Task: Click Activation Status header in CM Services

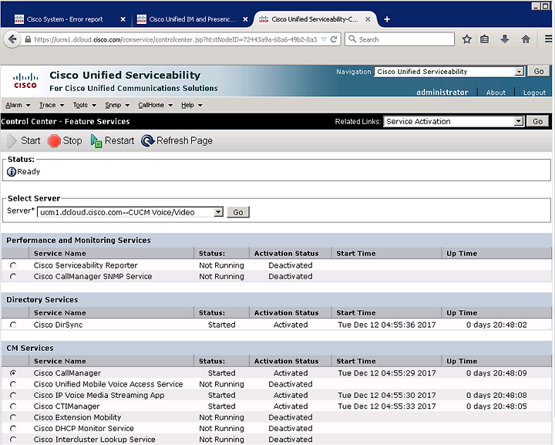Action: pos(286,361)
